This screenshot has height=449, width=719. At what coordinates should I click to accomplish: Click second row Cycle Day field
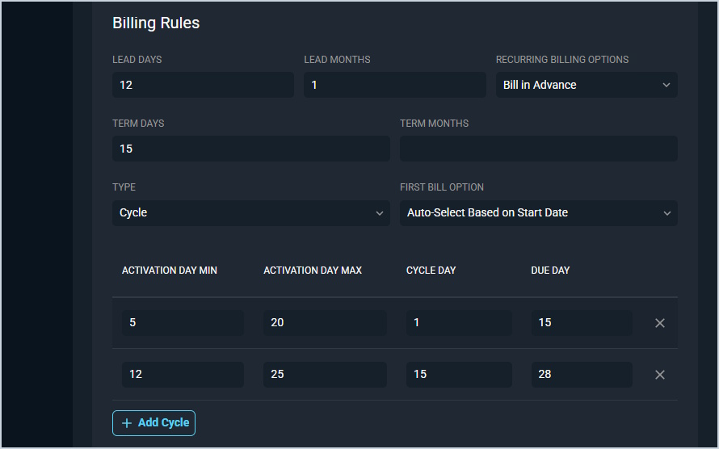tap(459, 375)
